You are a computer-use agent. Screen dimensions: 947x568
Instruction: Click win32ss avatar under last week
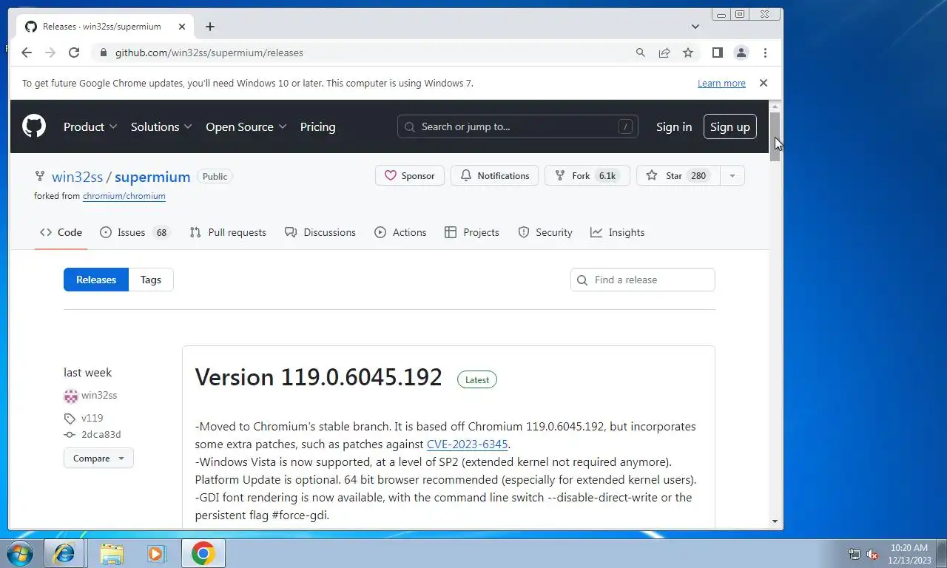pyautogui.click(x=71, y=396)
